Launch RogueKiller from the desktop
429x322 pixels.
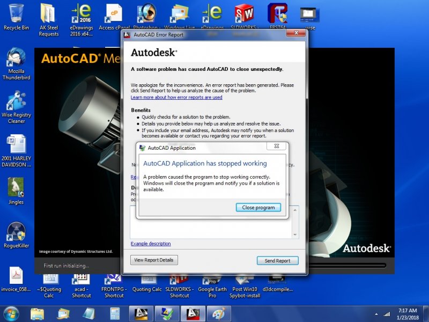[x=16, y=235]
